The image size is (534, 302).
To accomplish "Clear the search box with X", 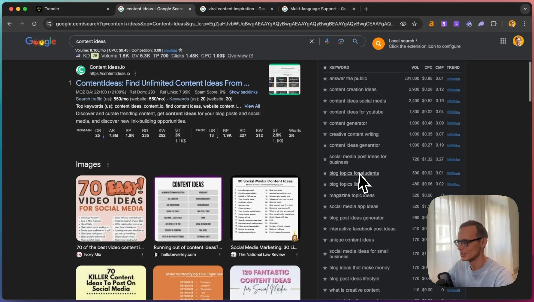I will (x=311, y=41).
